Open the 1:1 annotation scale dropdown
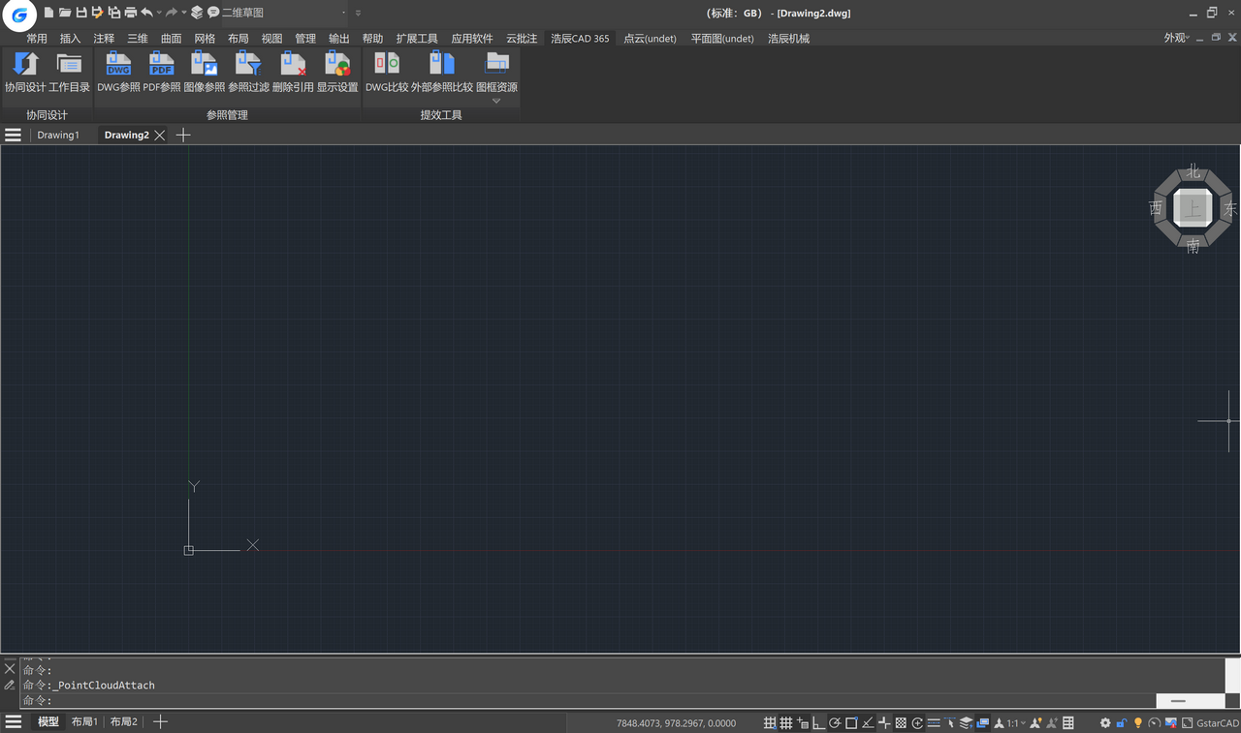The height and width of the screenshot is (733, 1241). point(1015,723)
